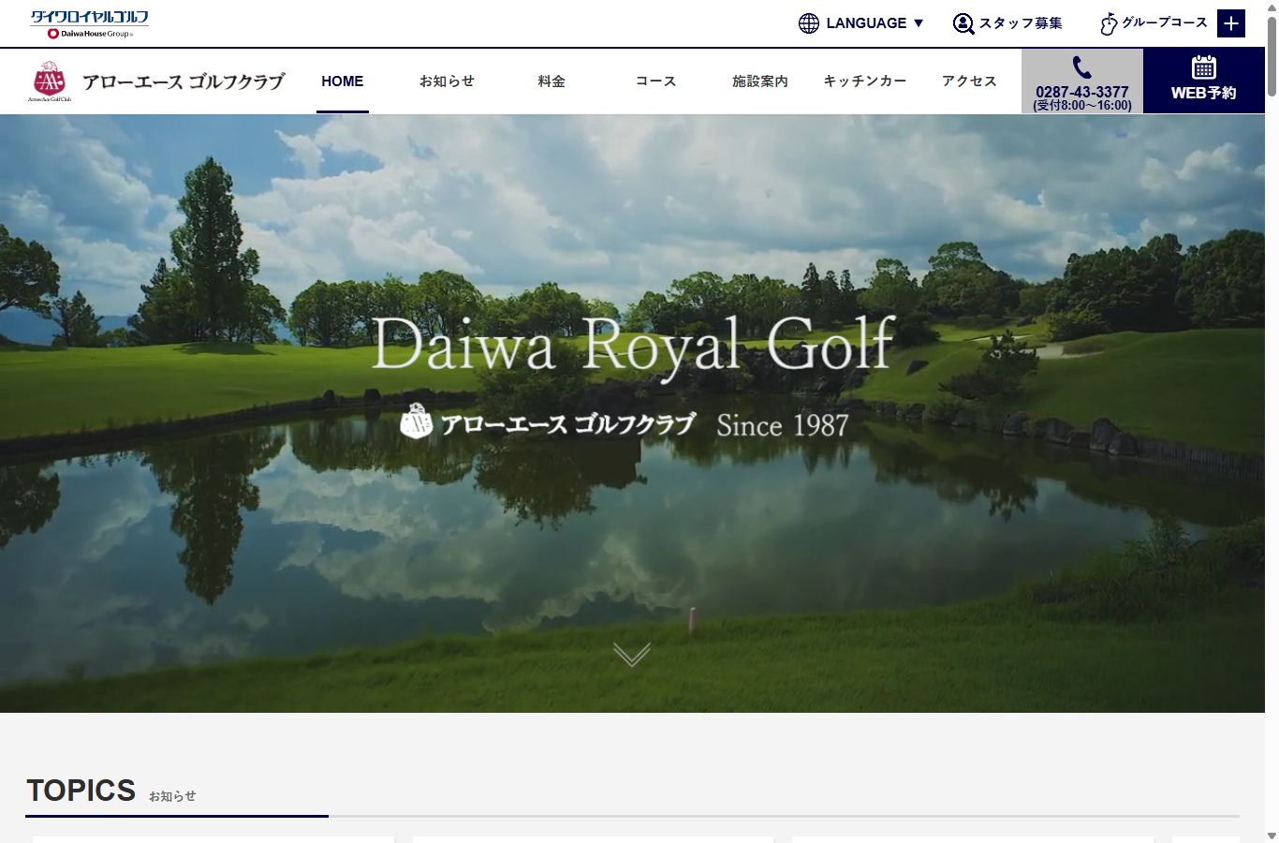
Task: Click the TOPICS heading
Action: point(81,791)
